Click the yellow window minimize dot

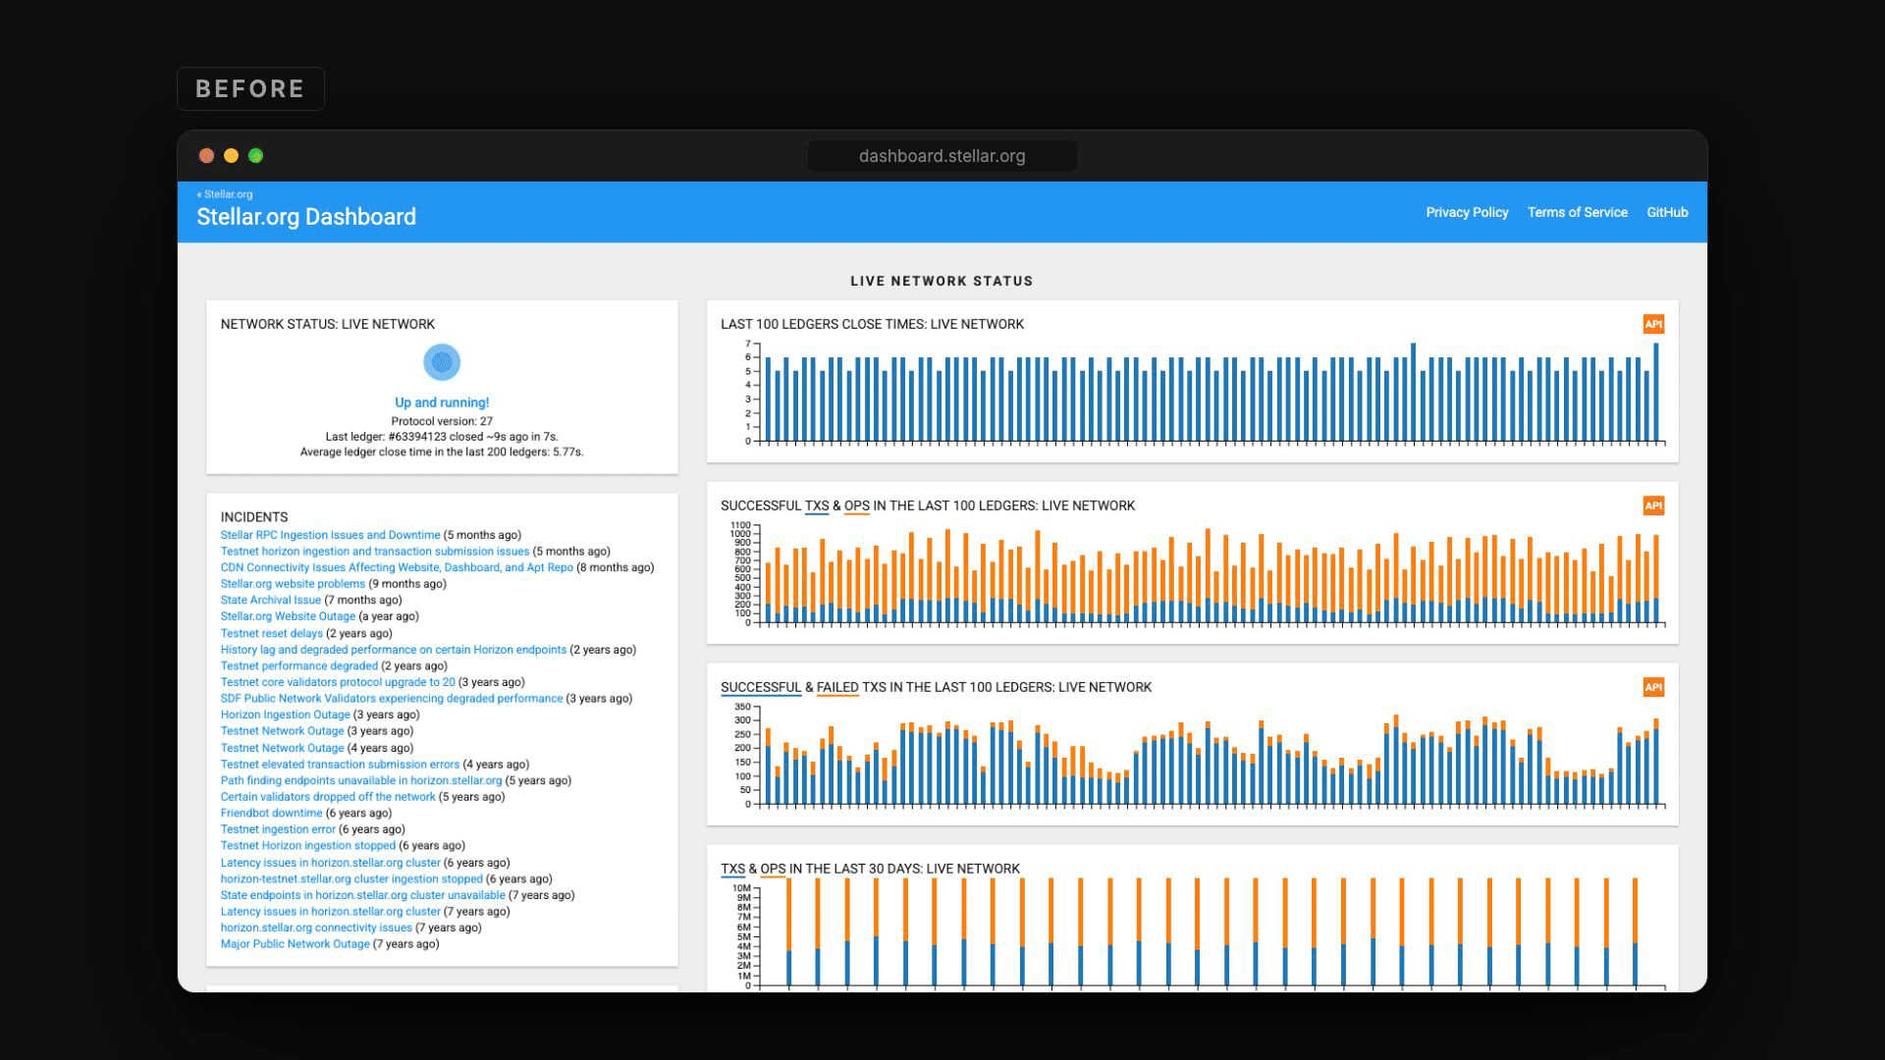pyautogui.click(x=231, y=155)
